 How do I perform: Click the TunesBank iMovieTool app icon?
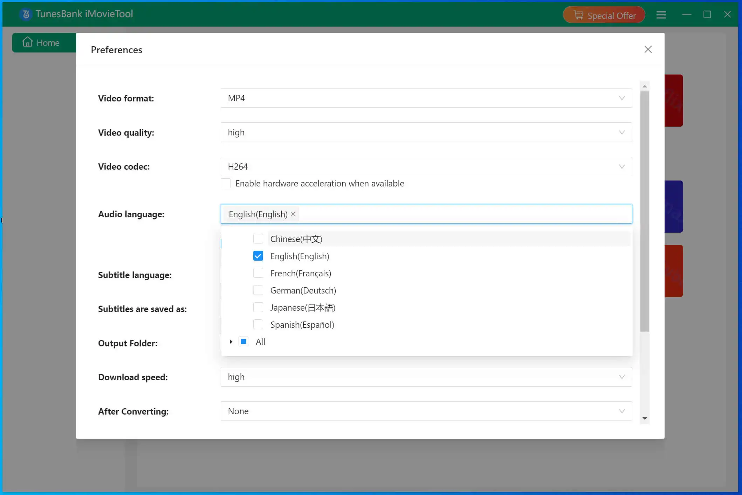click(x=25, y=14)
